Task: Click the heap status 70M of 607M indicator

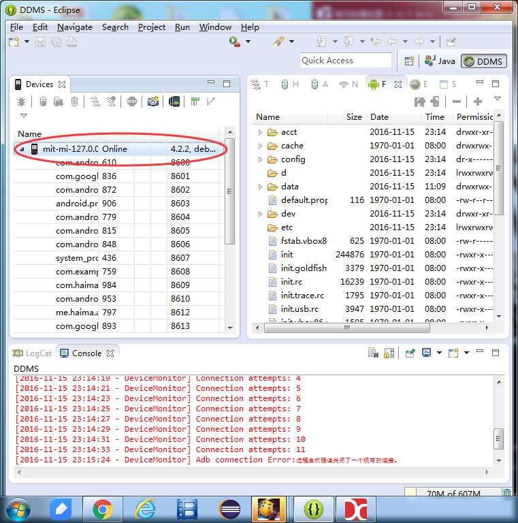Action: click(453, 492)
